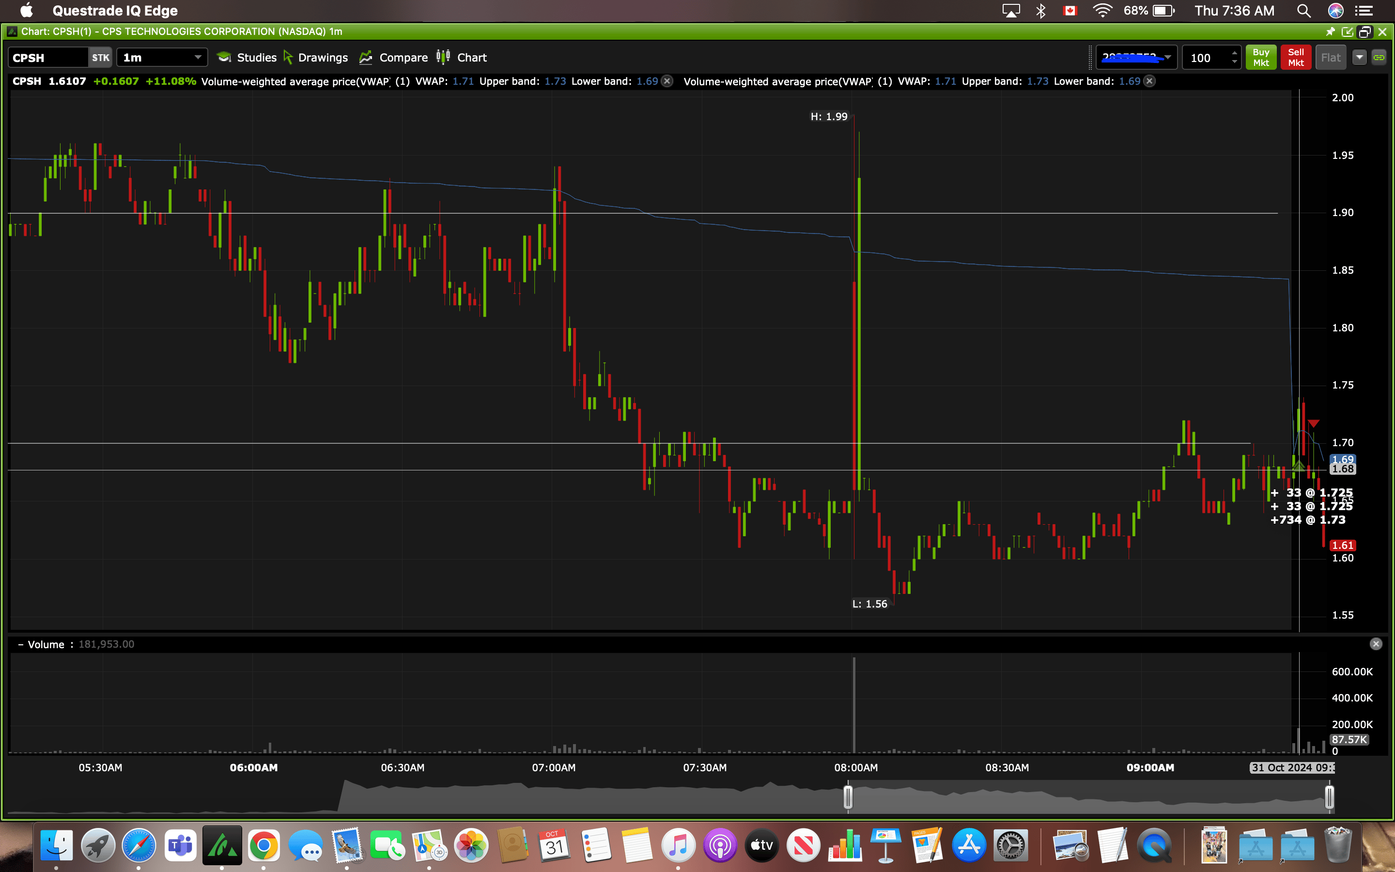The image size is (1395, 872).
Task: Toggle the STK security type button
Action: point(100,58)
